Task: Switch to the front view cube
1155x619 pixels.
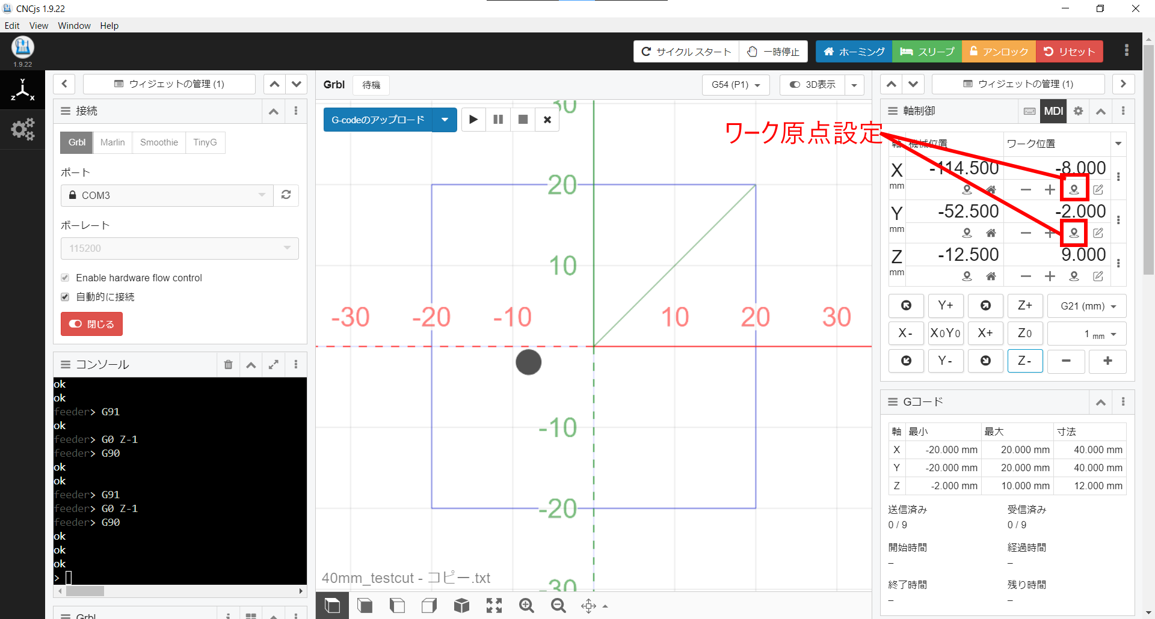Action: pos(365,605)
